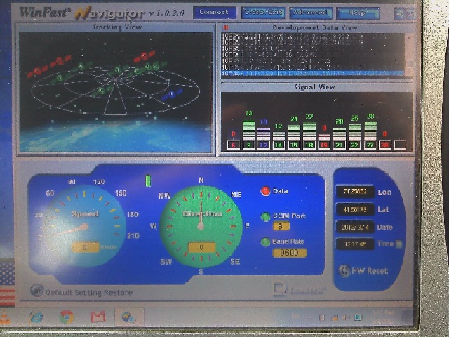Select the highlighted blue NMEA data row
This screenshot has width=449, height=337.
[x=313, y=74]
